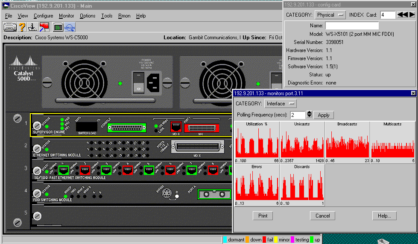
Task: Select Fast Ethernet port 2 (red)
Action: tap(85, 170)
